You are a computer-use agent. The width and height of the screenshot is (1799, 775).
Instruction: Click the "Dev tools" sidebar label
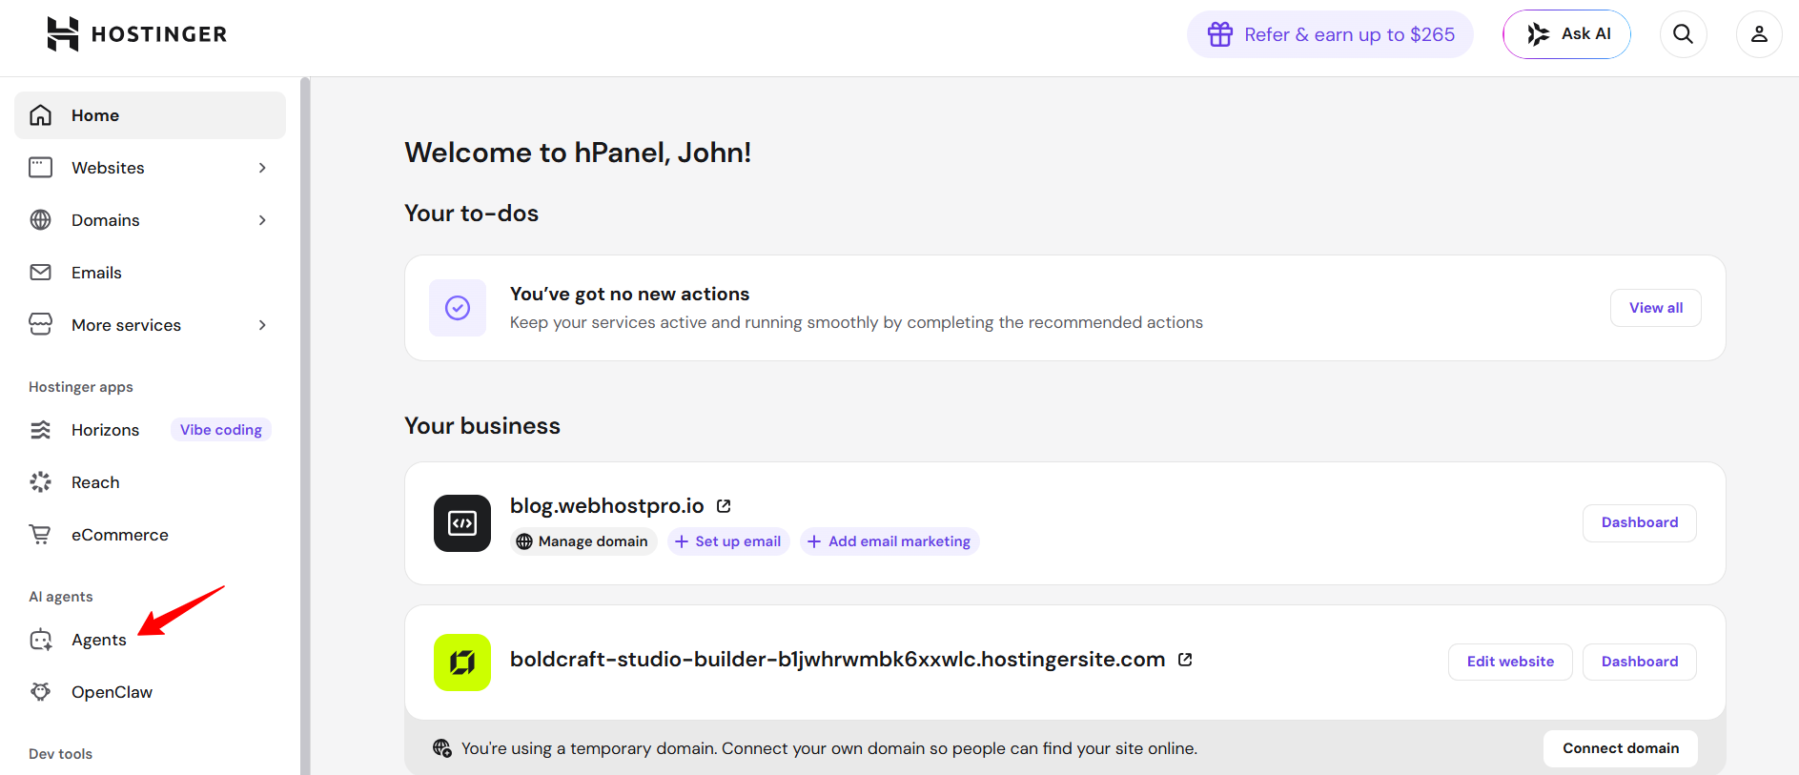point(61,754)
